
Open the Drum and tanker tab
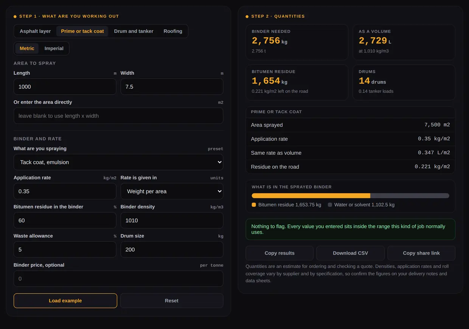coord(134,31)
